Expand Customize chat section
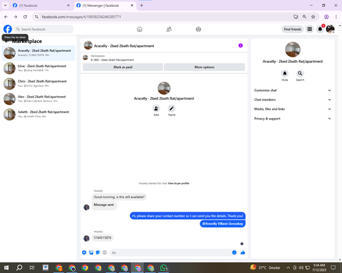Image resolution: width=342 pixels, height=273 pixels. (293, 90)
